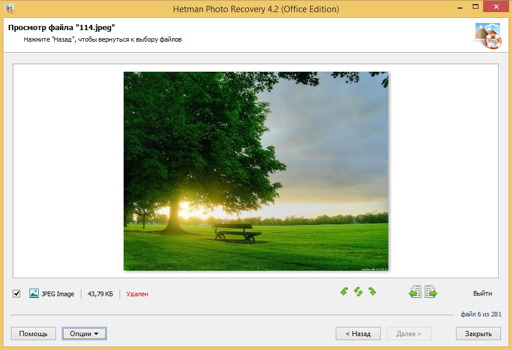Rotate image right with green arrow icon
This screenshot has height=350, width=512.
click(x=372, y=292)
